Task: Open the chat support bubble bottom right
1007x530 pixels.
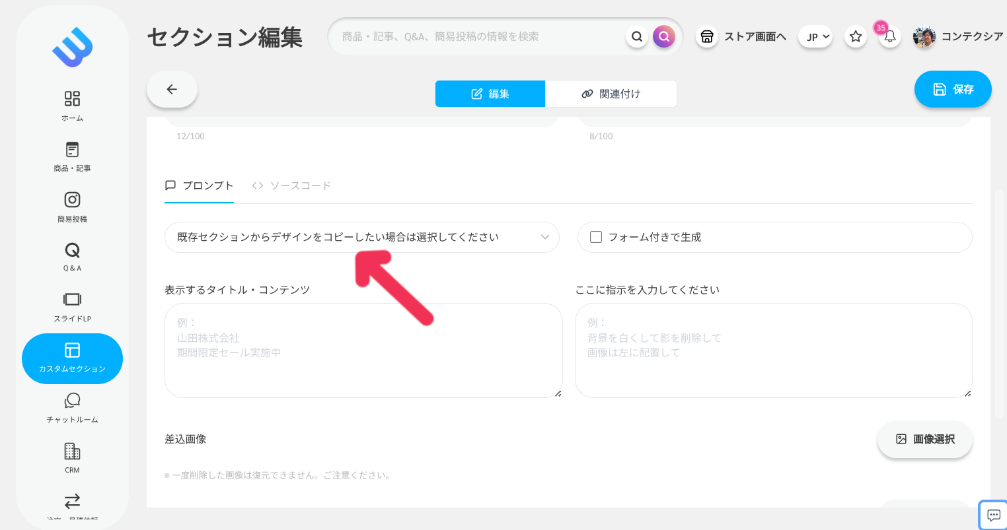Action: tap(992, 515)
